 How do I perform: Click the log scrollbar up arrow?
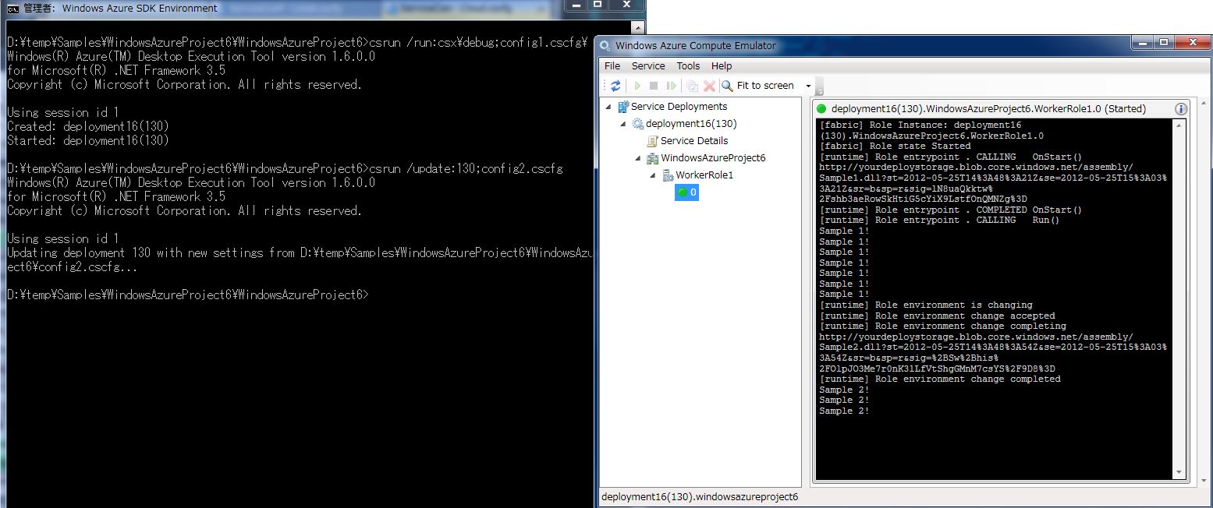coord(1179,125)
